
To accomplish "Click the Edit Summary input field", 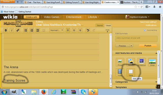I will 136,39.
